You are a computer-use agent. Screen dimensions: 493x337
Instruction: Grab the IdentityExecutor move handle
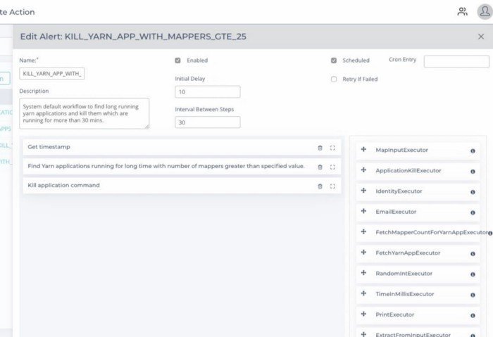(364, 191)
